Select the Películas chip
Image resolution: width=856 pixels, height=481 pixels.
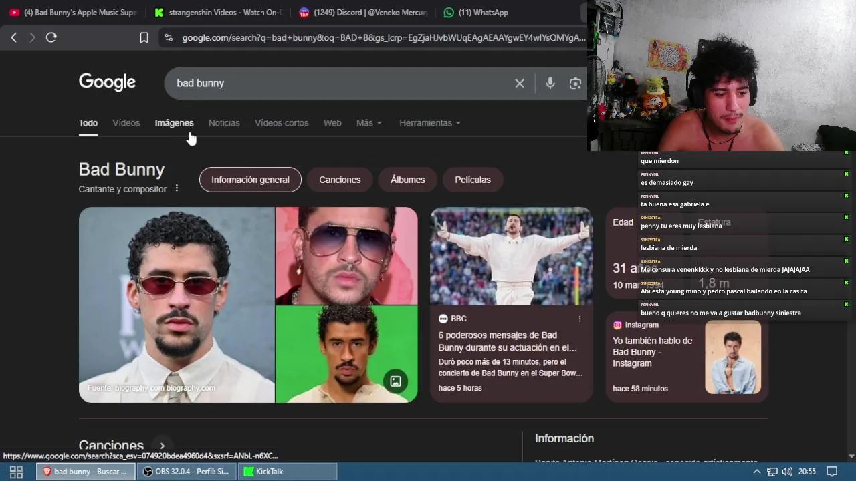click(x=473, y=180)
